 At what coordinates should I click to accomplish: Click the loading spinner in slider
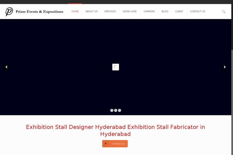(x=116, y=67)
